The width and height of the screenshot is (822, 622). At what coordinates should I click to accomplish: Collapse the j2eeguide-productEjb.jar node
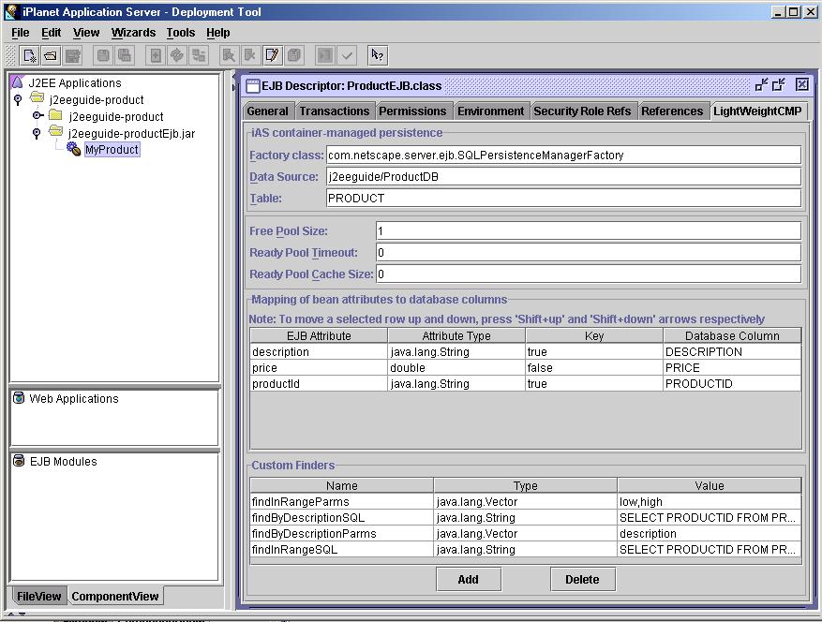tap(37, 133)
